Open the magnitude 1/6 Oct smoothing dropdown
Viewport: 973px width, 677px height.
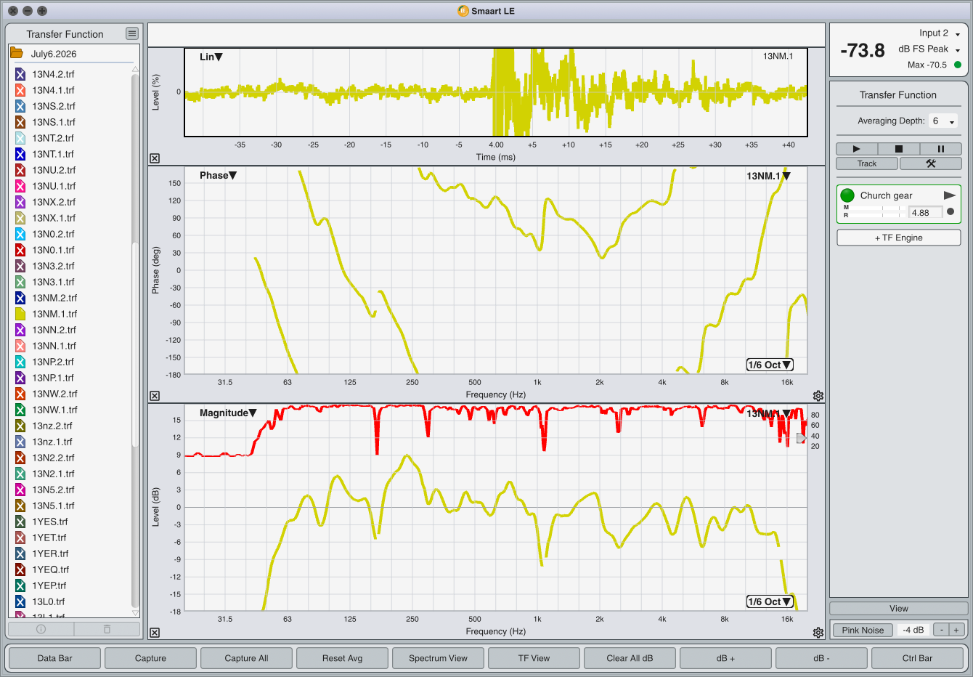pos(770,601)
